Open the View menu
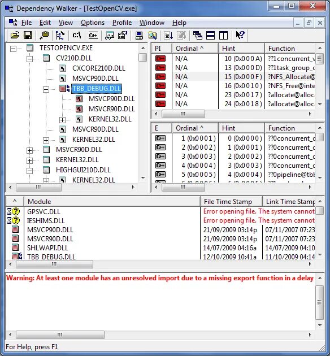This screenshot has width=330, height=356. coord(66,23)
